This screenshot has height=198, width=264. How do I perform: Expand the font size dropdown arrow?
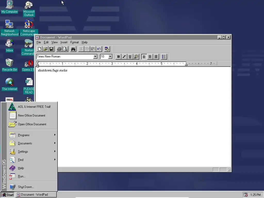click(110, 56)
